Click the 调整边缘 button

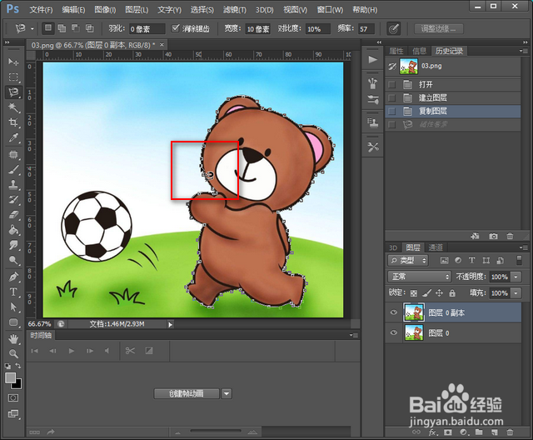tap(439, 29)
